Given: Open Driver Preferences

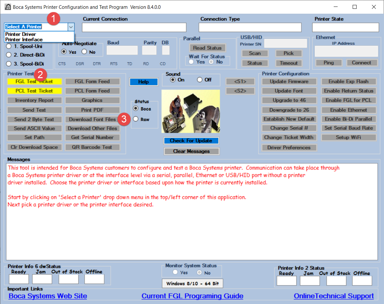Looking at the screenshot, I should point(289,148).
